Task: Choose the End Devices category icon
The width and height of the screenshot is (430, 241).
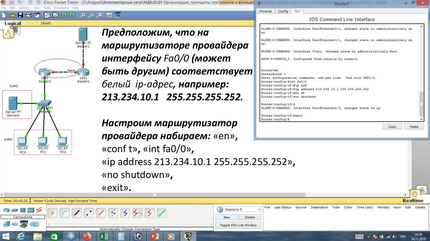Action: click(x=6, y=224)
